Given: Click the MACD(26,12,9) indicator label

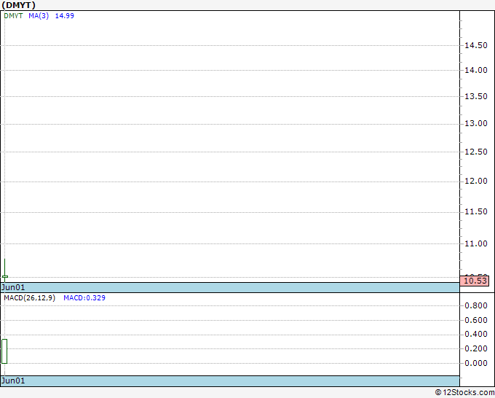Looking at the screenshot, I should pos(29,298).
